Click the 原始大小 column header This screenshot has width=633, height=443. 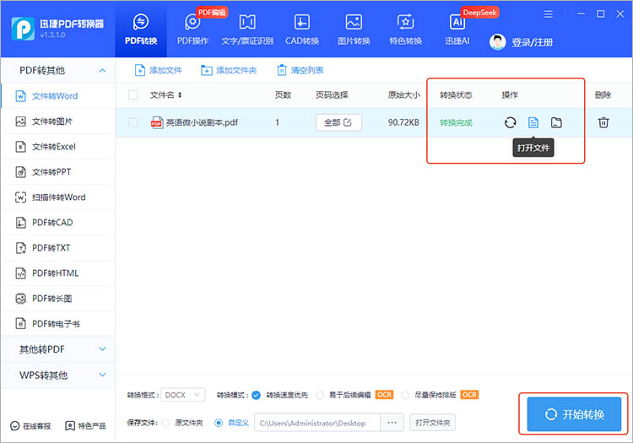click(x=403, y=95)
